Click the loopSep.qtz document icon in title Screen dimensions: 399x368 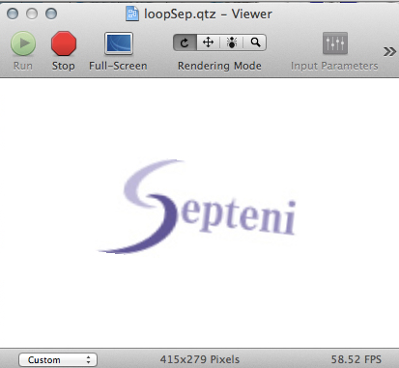pos(132,14)
